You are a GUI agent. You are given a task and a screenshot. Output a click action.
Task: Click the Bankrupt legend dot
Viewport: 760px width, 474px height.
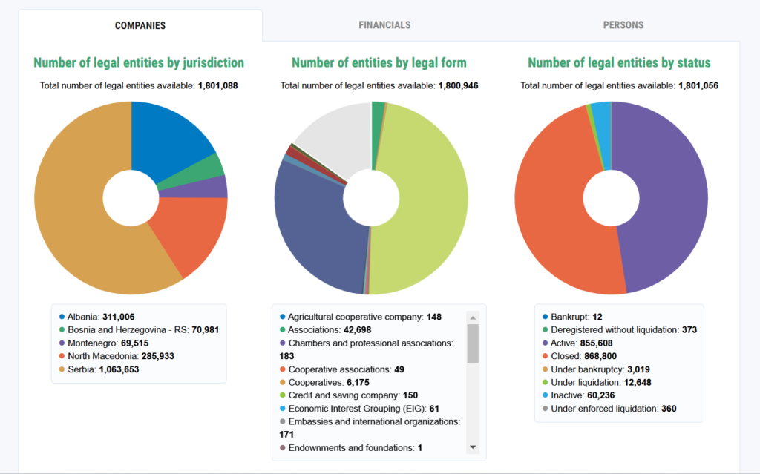click(x=546, y=317)
